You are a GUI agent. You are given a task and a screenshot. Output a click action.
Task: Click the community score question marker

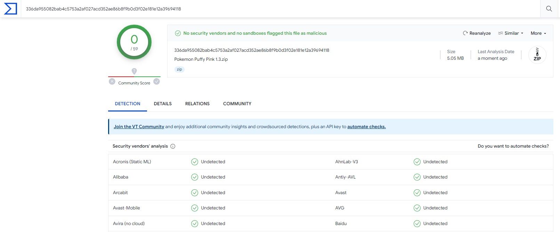point(134,71)
